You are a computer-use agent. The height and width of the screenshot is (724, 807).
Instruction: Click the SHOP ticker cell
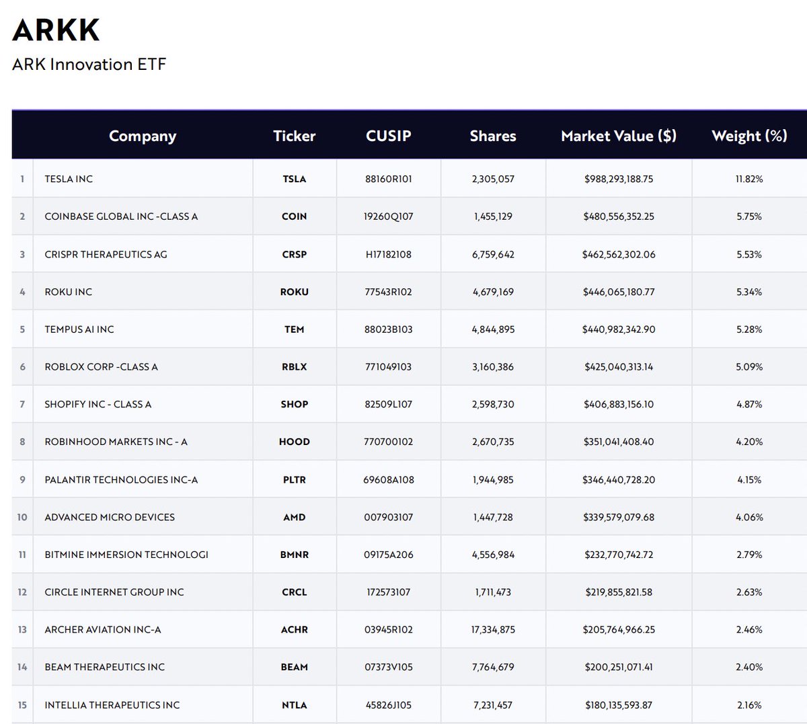click(x=295, y=404)
